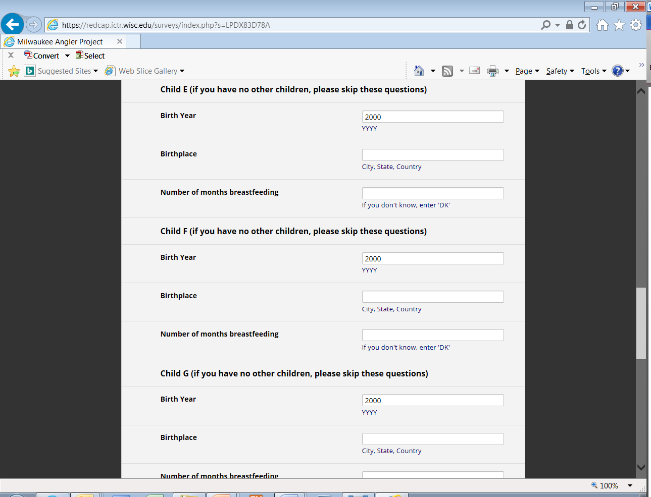Click the 'YYYY' hint under Child G

pyautogui.click(x=369, y=412)
